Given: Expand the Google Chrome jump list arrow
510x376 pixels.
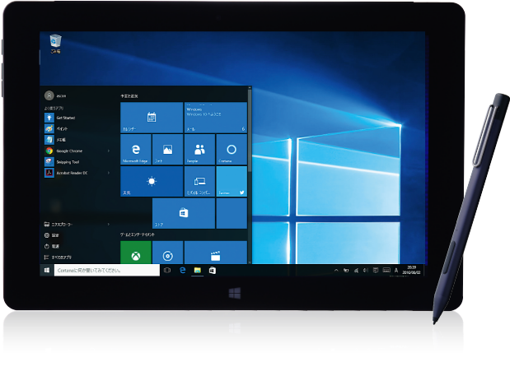Looking at the screenshot, I should point(108,151).
